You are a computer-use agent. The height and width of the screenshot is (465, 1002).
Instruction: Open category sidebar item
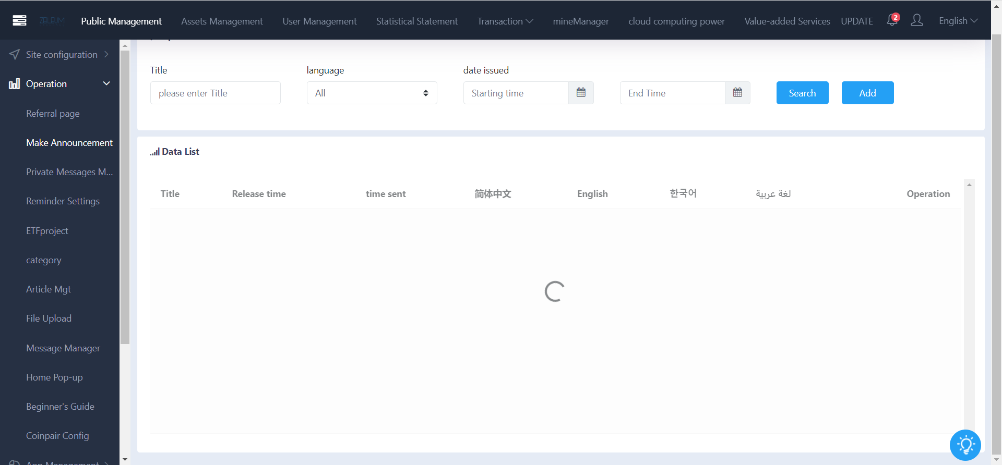click(43, 260)
